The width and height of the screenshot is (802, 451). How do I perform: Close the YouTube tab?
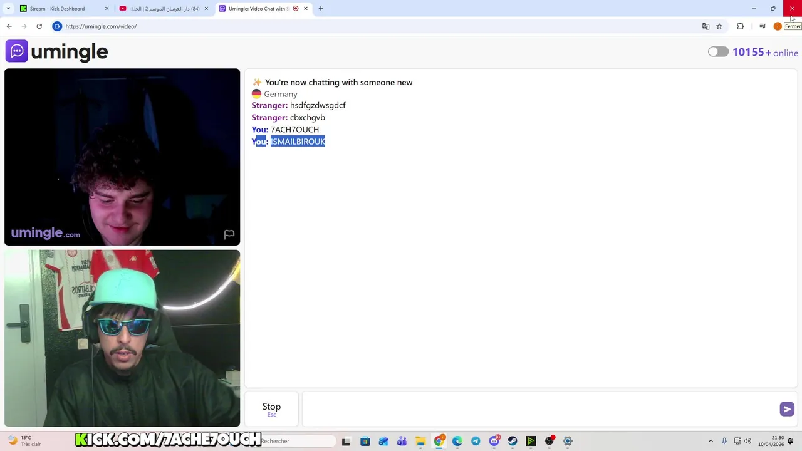[x=206, y=9]
